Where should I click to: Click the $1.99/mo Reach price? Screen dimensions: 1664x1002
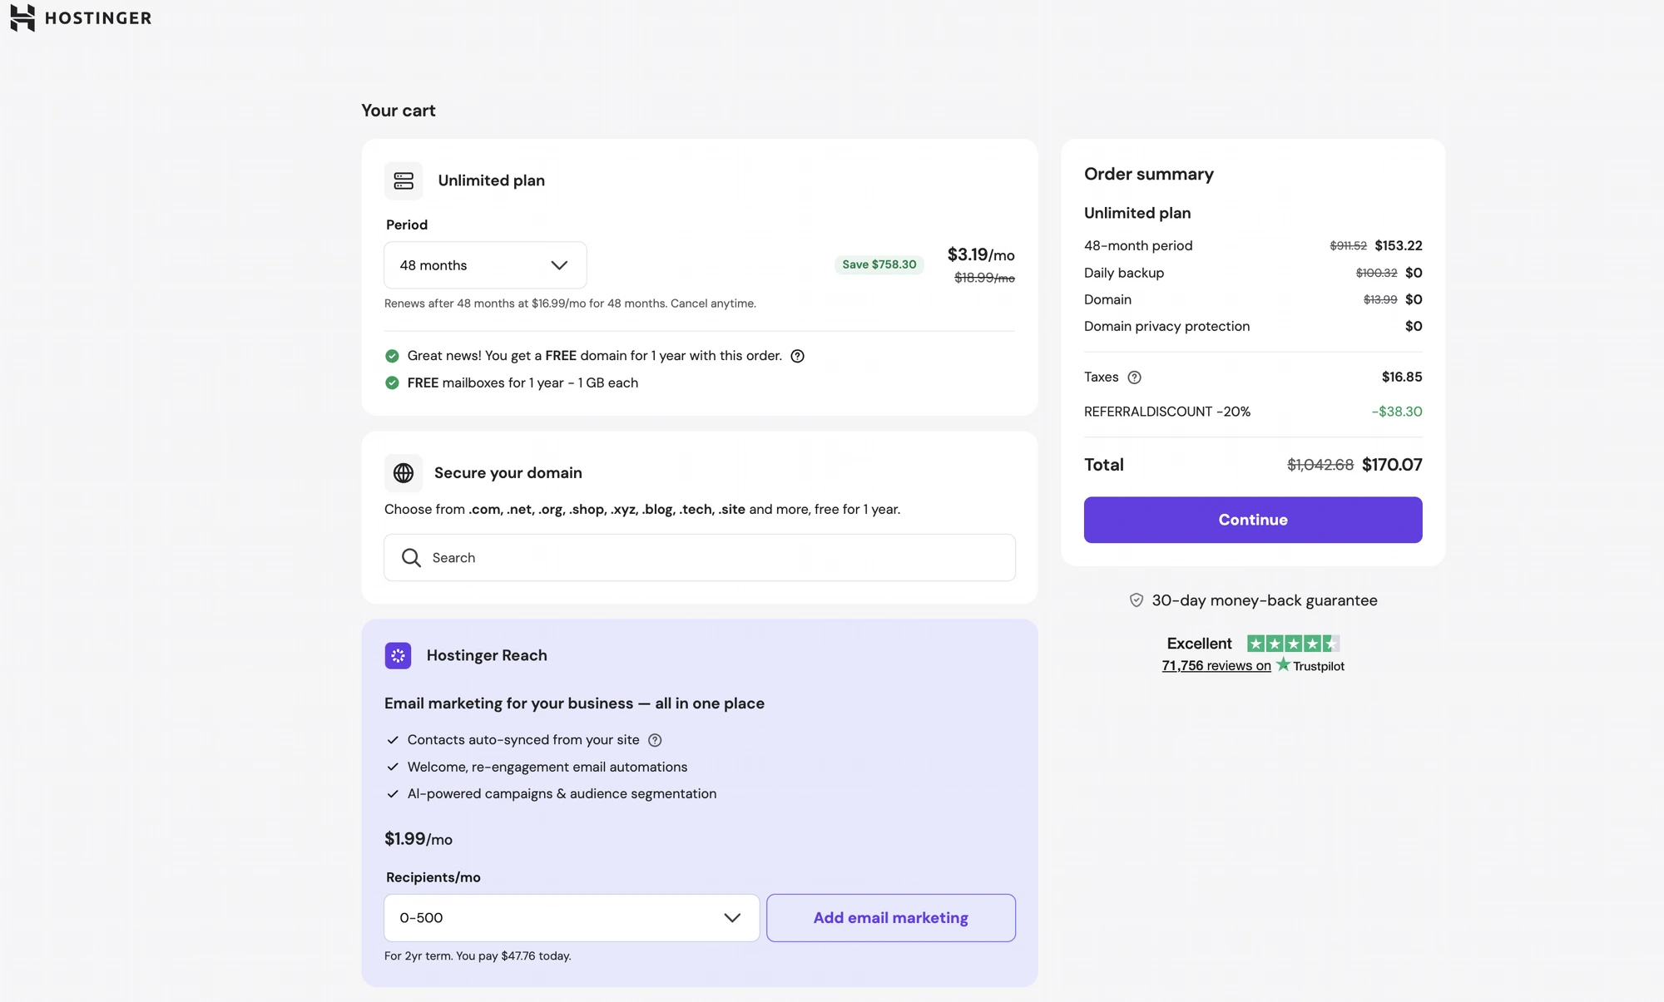tap(418, 839)
